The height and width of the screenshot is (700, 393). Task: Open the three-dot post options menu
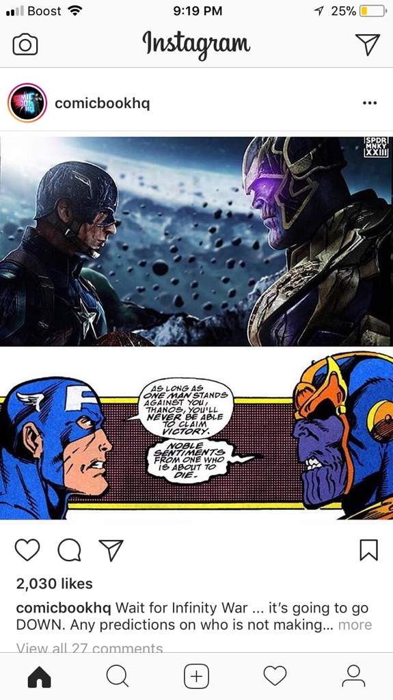tap(370, 103)
